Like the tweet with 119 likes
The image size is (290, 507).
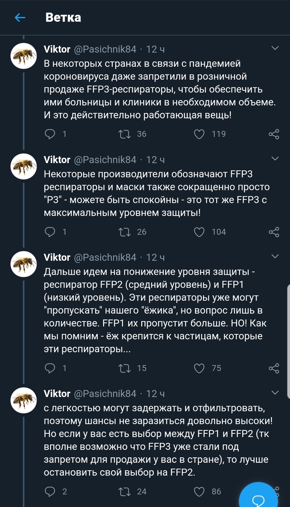[200, 134]
